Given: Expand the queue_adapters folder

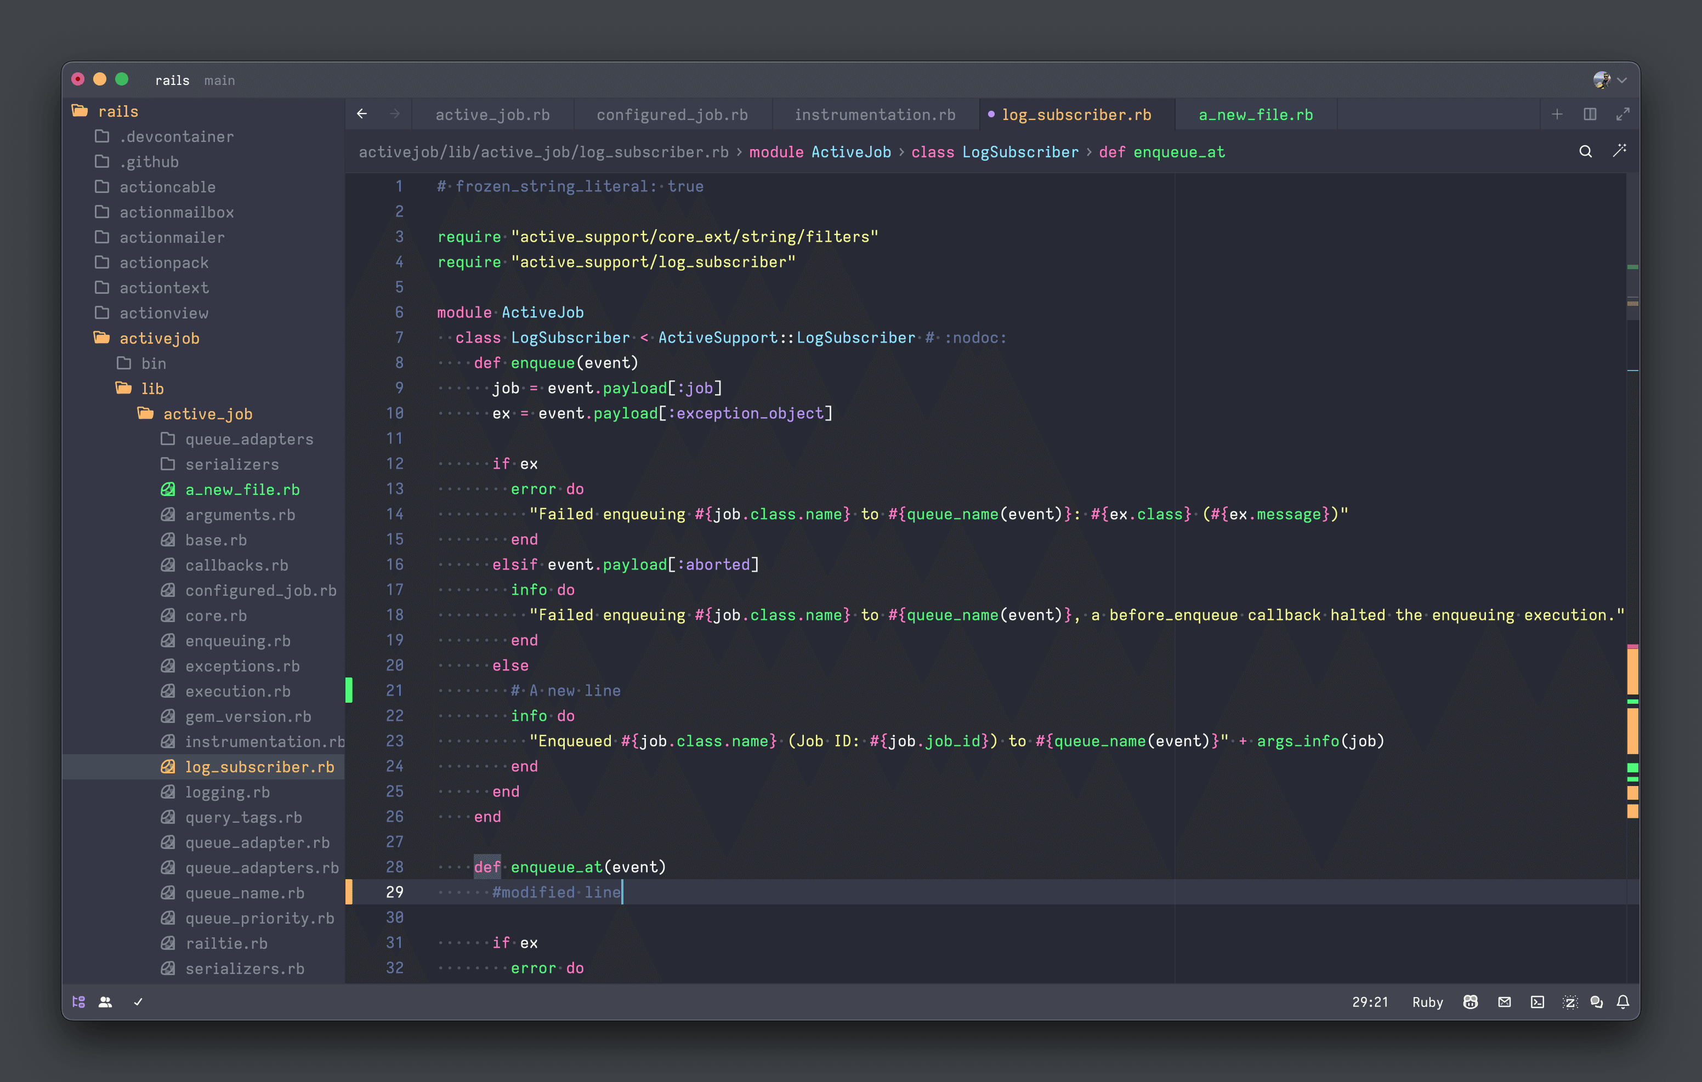Looking at the screenshot, I should [249, 439].
